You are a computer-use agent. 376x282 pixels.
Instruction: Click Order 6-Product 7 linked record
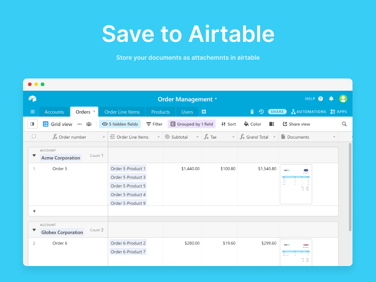tap(128, 252)
